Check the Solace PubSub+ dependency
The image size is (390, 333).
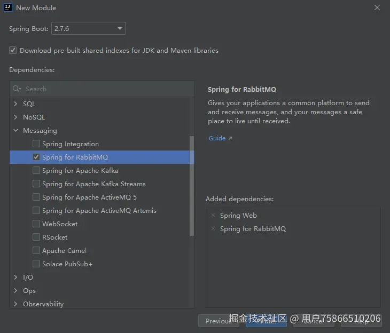(x=36, y=264)
